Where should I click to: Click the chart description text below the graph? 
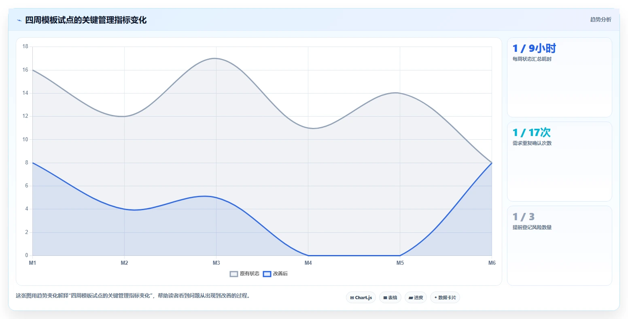(x=133, y=296)
